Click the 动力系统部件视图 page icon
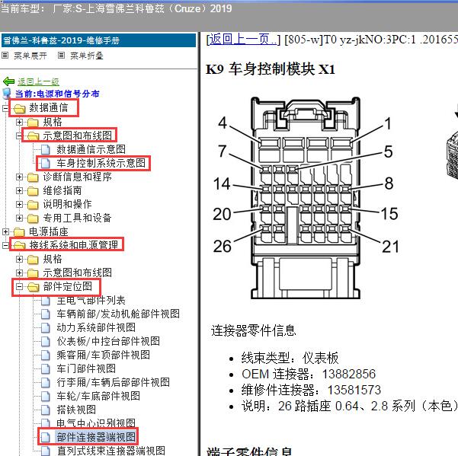Image resolution: width=458 pixels, height=456 pixels. click(45, 327)
